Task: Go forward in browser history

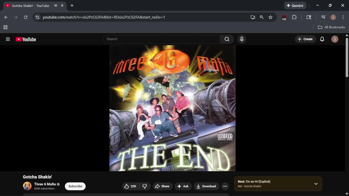Action: [x=16, y=17]
